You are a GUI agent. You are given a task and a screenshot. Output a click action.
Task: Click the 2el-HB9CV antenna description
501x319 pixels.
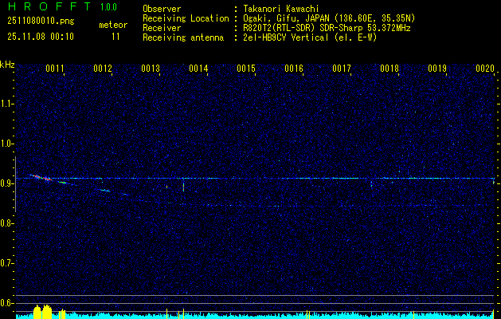310,37
